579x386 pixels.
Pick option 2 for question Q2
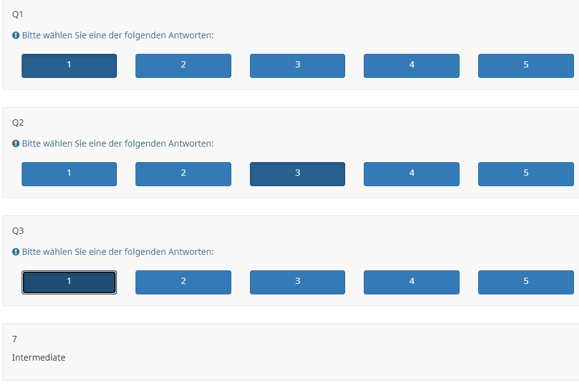pyautogui.click(x=183, y=174)
